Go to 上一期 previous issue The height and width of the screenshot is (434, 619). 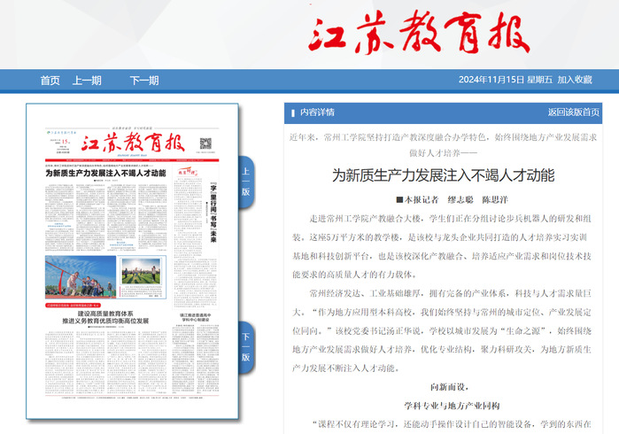click(x=87, y=81)
